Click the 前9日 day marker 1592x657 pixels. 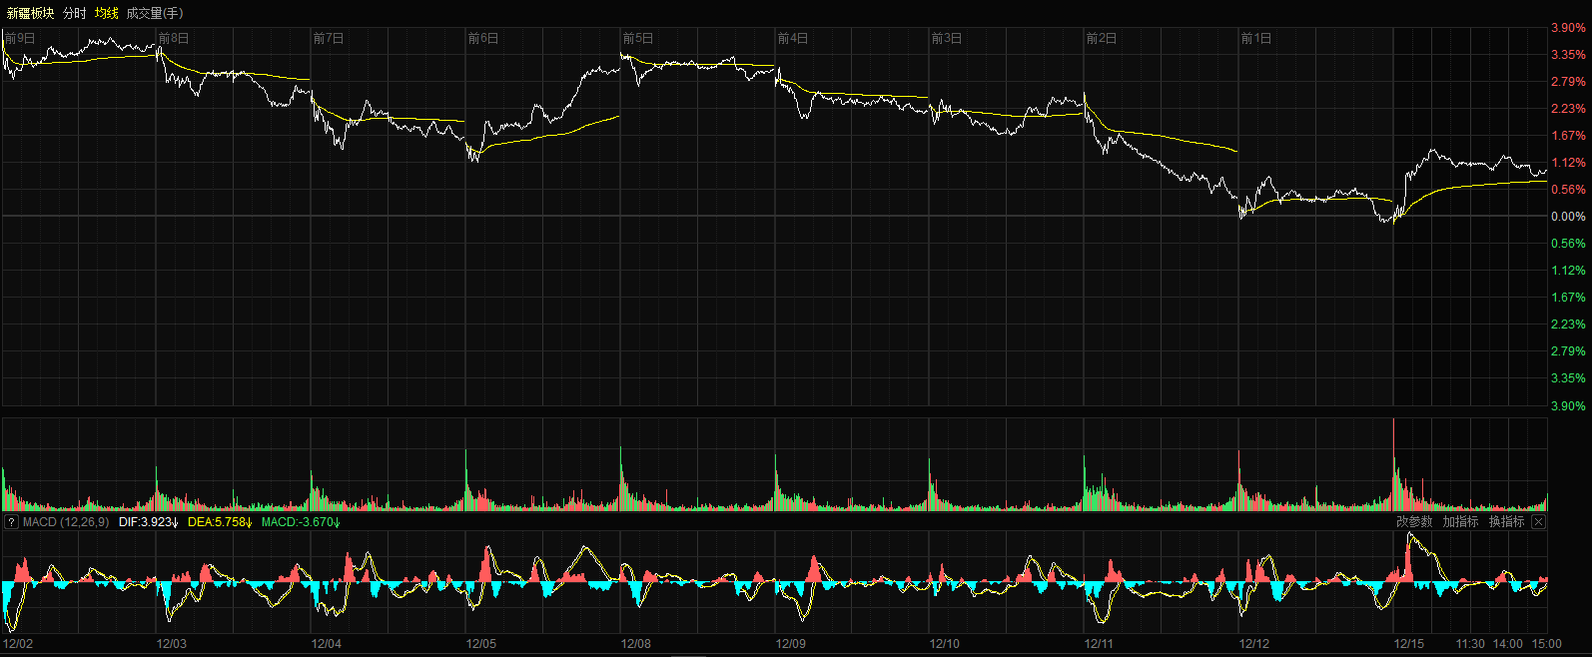(x=20, y=39)
